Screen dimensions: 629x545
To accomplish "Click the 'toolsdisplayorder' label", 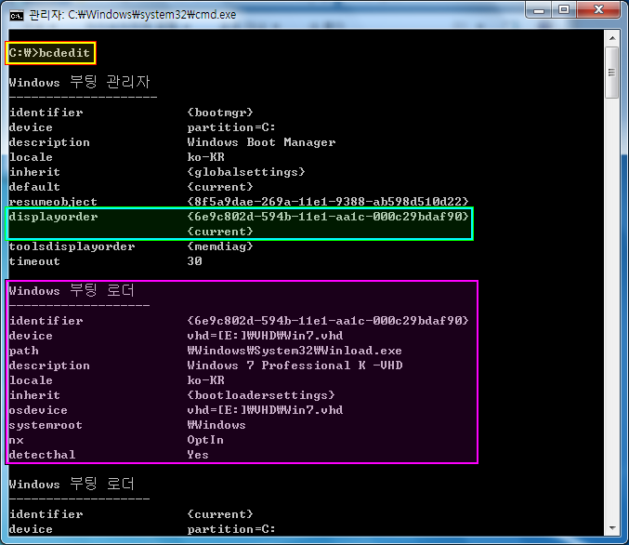I will coord(72,246).
